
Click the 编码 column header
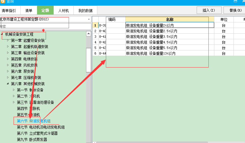[112, 19]
